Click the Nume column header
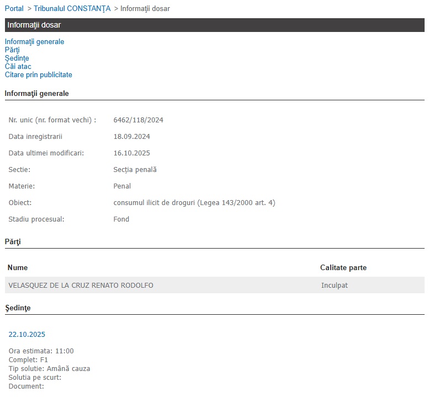This screenshot has height=398, width=429. (x=18, y=268)
